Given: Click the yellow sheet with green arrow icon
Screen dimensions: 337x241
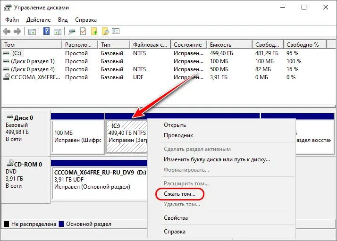Looking at the screenshot, I should click(x=94, y=31).
